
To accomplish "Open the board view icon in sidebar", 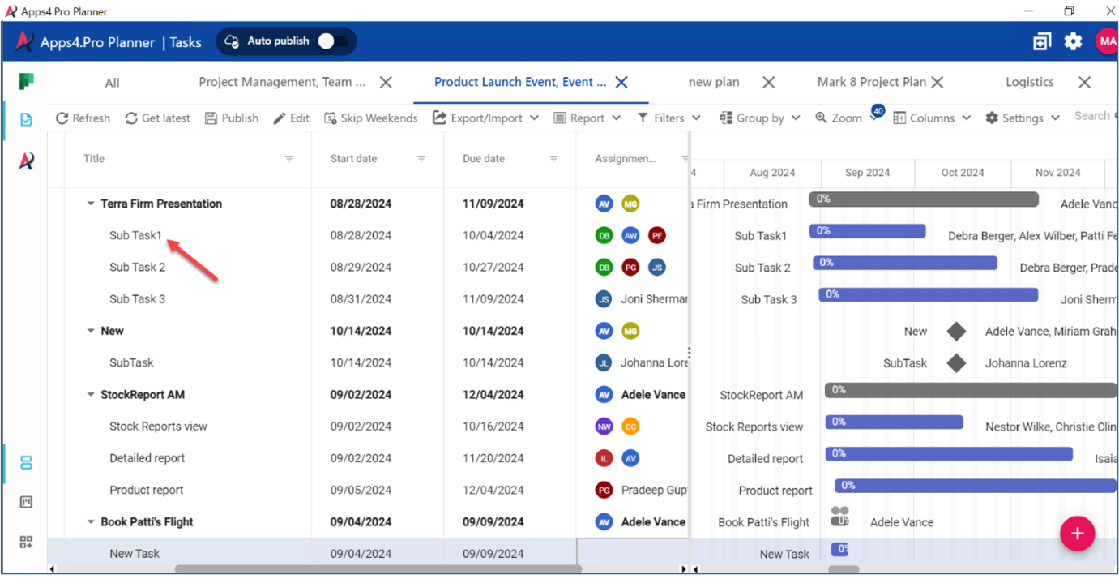I will coord(26,502).
